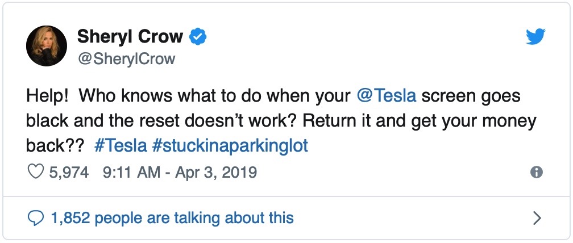Open the Sheryl Crow display name

[x=130, y=36]
